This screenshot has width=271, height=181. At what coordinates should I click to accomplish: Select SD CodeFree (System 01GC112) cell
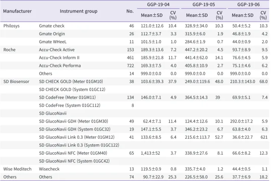(70, 105)
